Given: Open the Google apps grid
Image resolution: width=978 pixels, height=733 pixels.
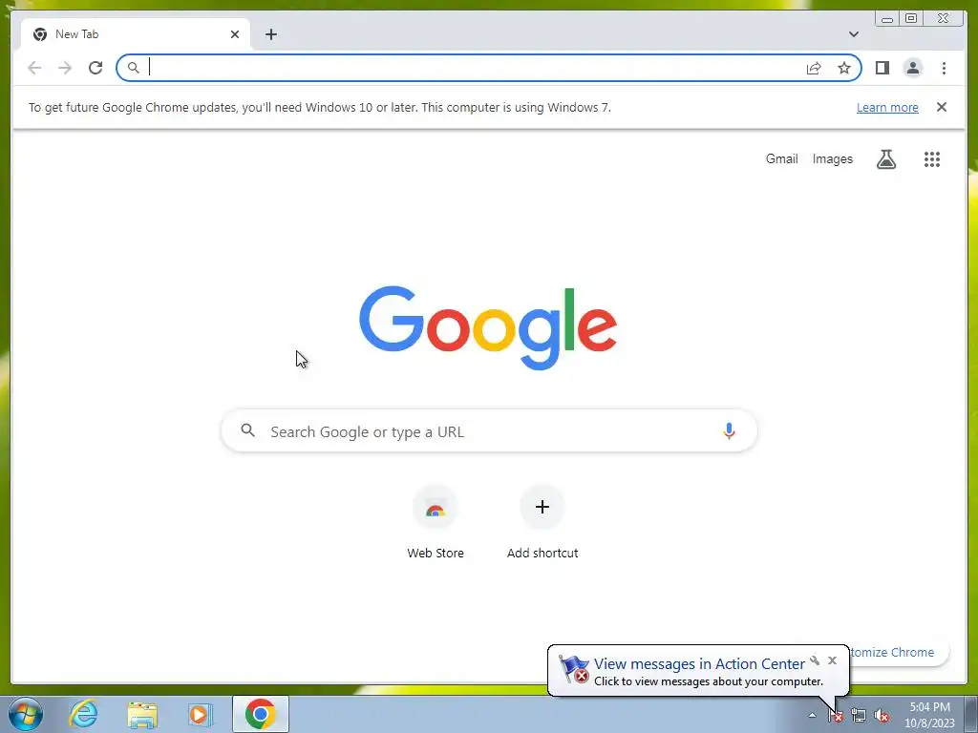Looking at the screenshot, I should click(932, 159).
